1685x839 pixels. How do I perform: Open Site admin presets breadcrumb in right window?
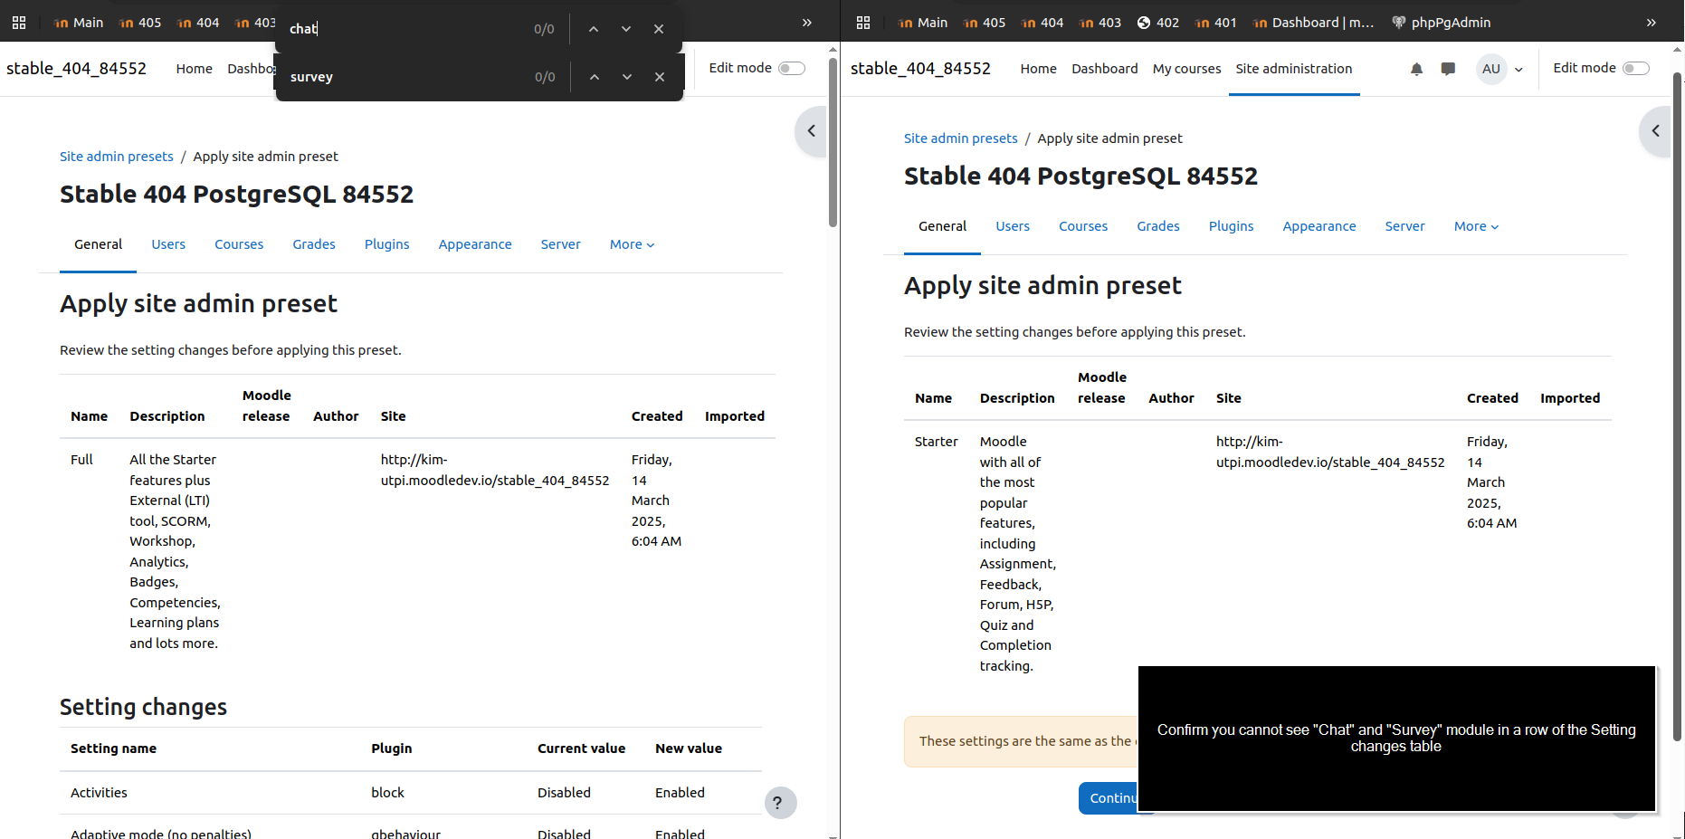point(961,138)
